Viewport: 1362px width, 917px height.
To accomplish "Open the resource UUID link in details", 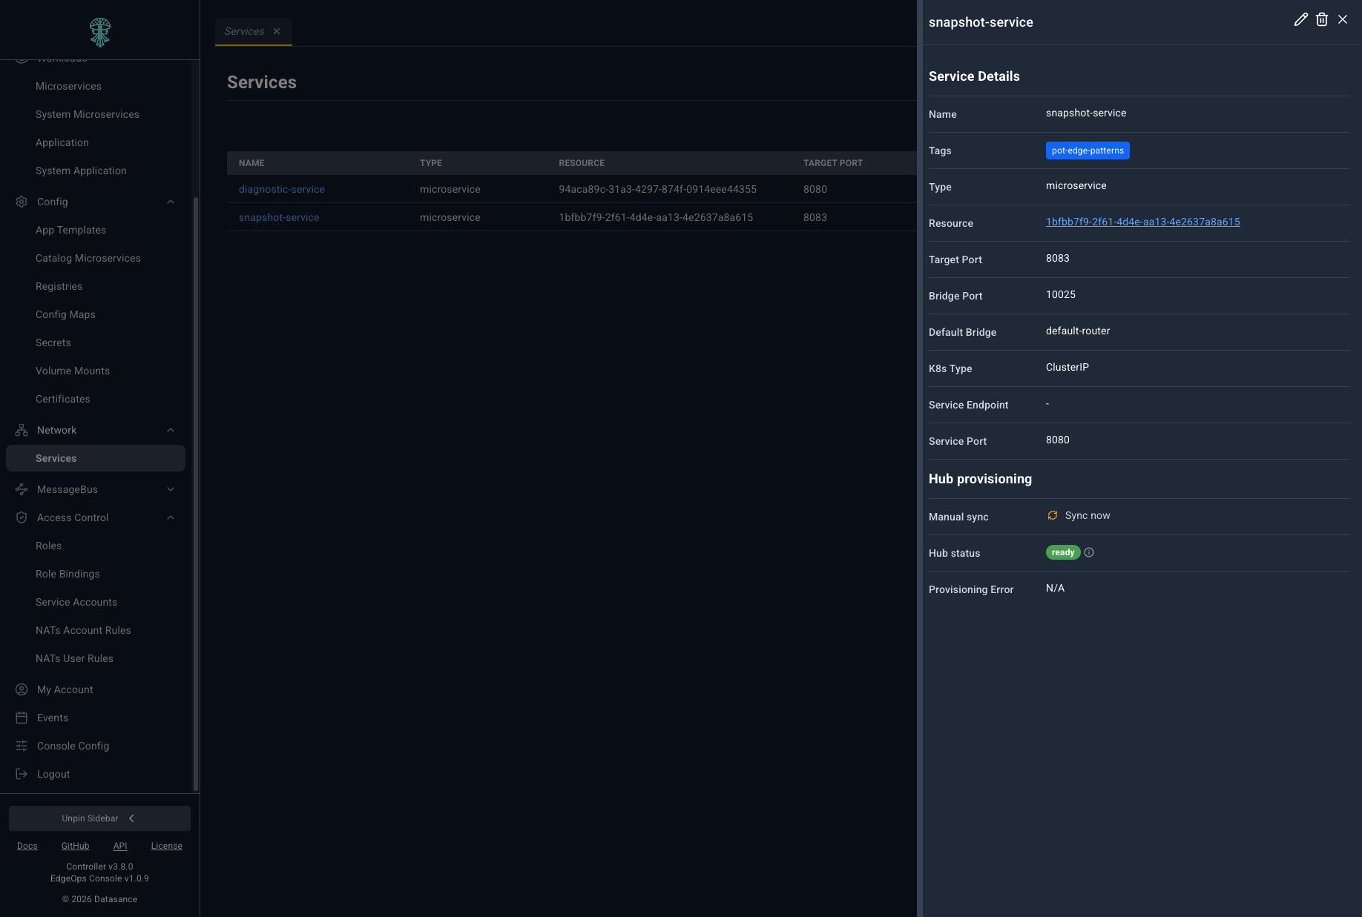I will pyautogui.click(x=1142, y=222).
